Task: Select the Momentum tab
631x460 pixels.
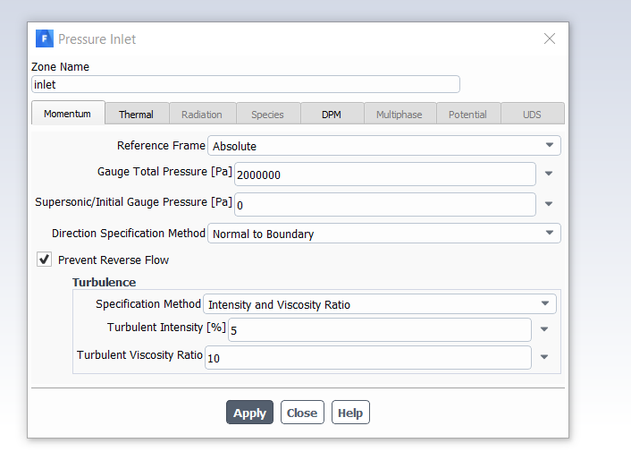Action: click(68, 114)
